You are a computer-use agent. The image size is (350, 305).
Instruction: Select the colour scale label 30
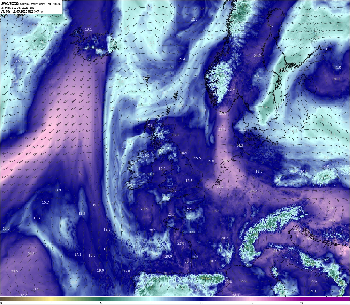tap(251, 303)
